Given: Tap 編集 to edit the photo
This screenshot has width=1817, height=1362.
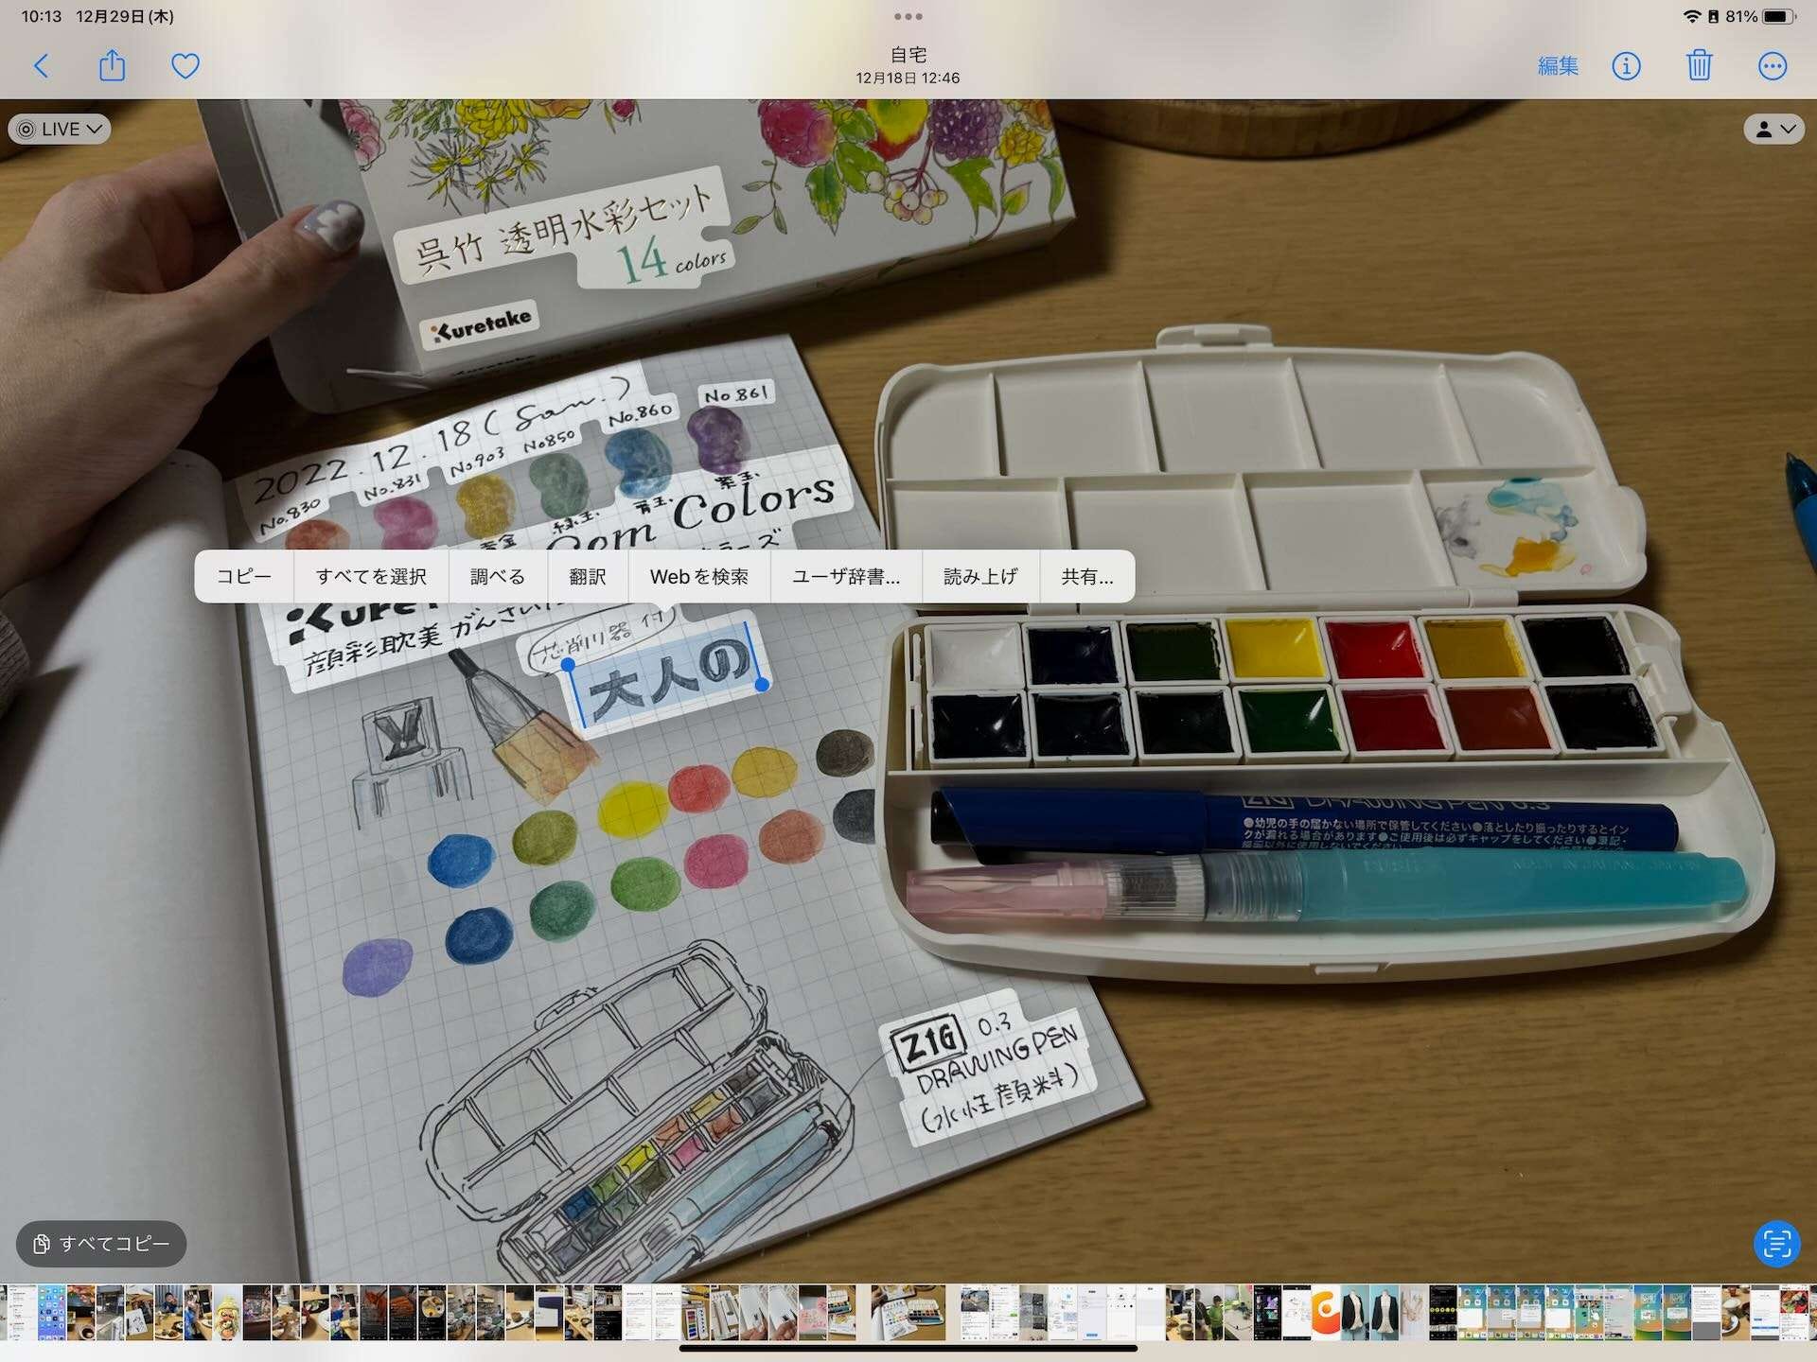Looking at the screenshot, I should [x=1558, y=66].
